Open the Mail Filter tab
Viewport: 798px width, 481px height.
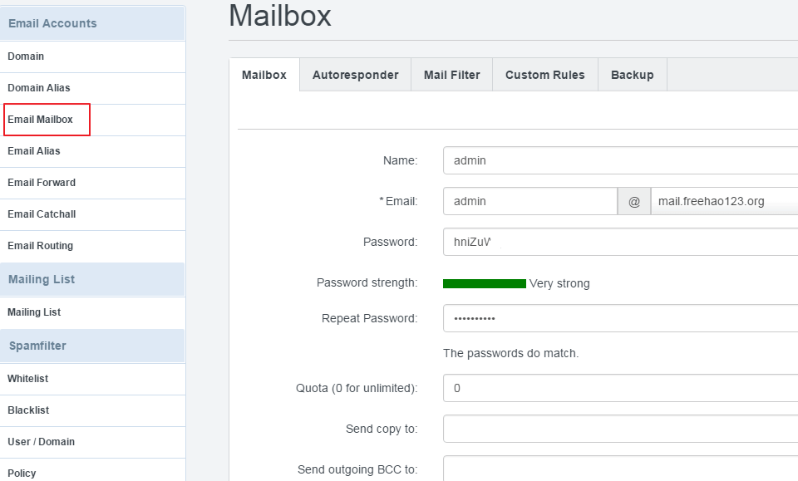(x=452, y=75)
